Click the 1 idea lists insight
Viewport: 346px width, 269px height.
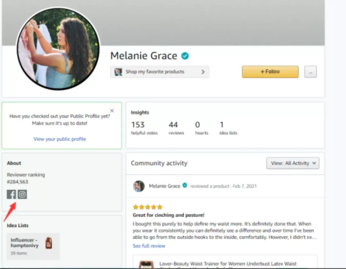(x=228, y=128)
